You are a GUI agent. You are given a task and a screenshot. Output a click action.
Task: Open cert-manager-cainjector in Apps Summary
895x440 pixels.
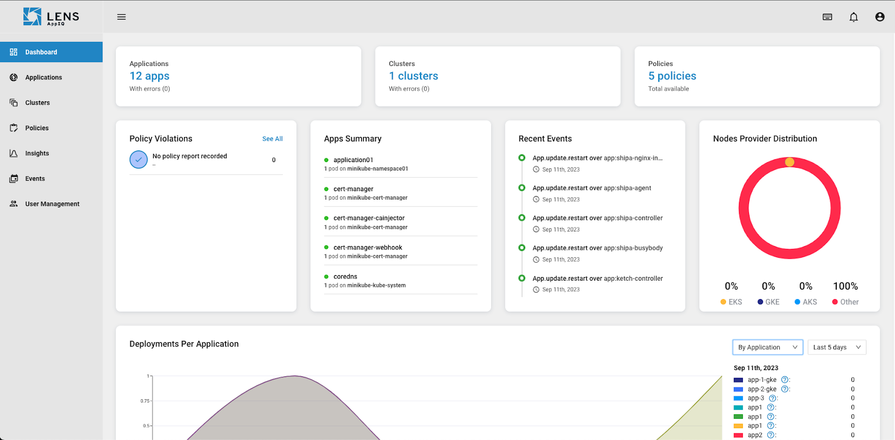click(x=369, y=218)
